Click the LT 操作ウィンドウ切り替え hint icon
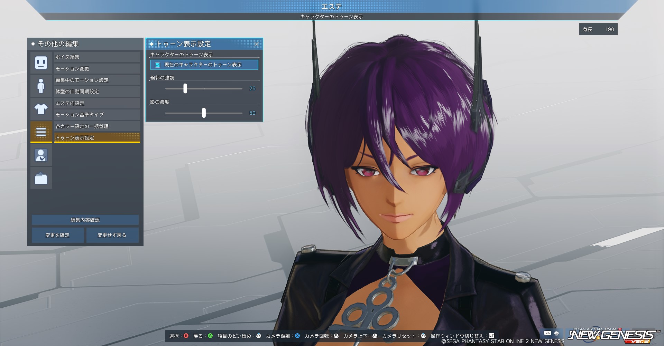 pyautogui.click(x=491, y=336)
